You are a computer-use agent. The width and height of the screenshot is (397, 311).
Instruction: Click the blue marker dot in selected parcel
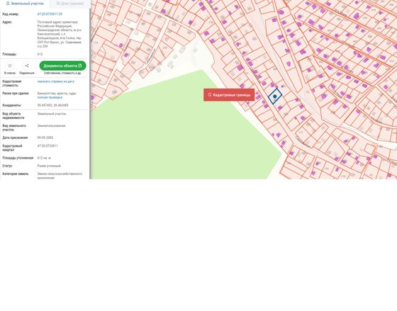click(275, 96)
